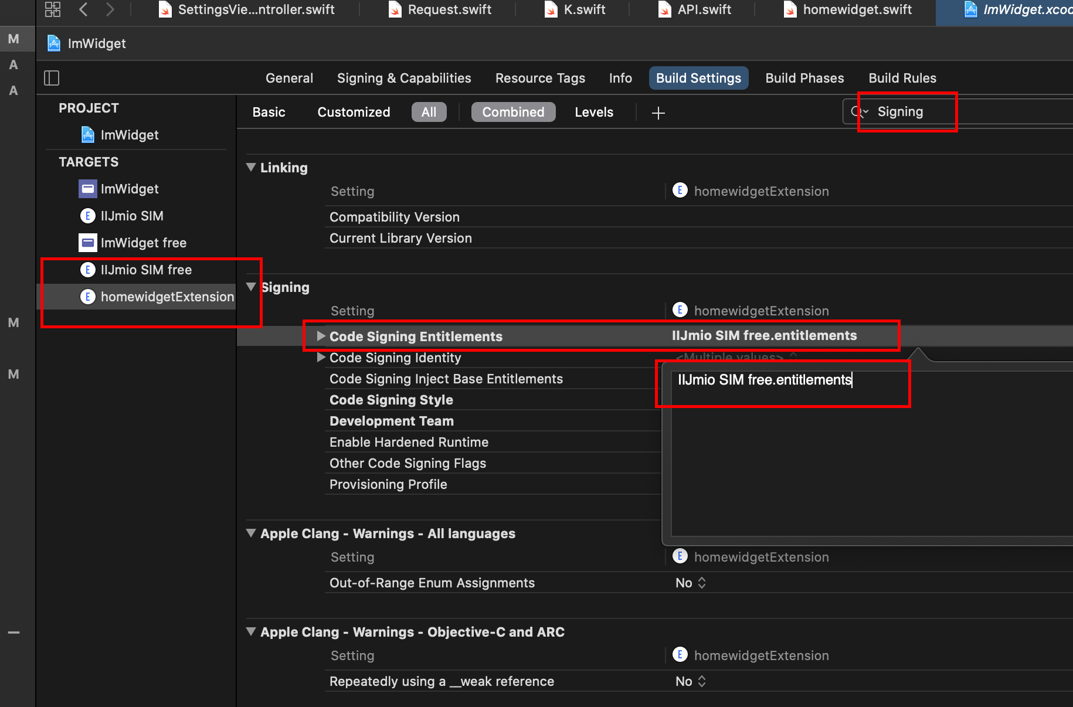Select the Current Library Version setting
Screen dimensions: 1073x707
coord(400,238)
